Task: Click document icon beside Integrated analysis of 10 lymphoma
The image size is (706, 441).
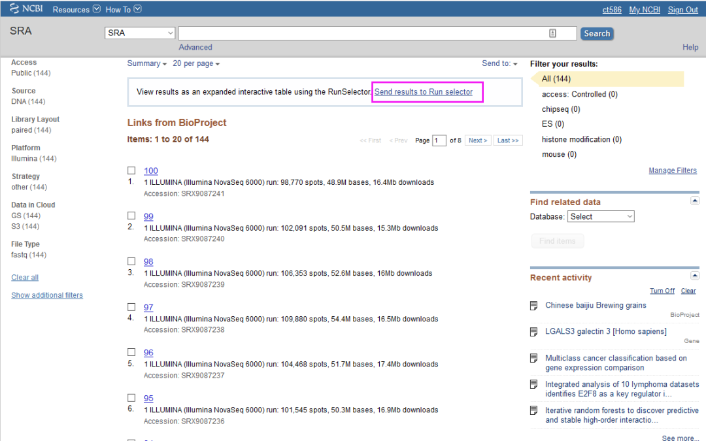Action: click(534, 384)
